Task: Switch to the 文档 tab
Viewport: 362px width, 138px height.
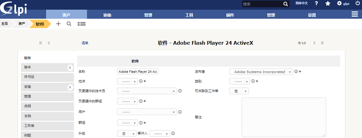Action: [x=47, y=116]
